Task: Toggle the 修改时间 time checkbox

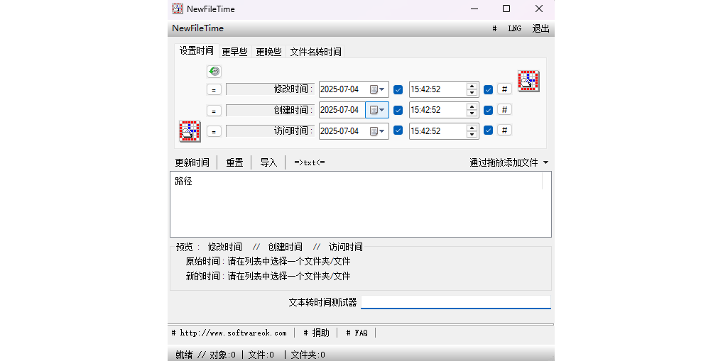Action: point(489,89)
